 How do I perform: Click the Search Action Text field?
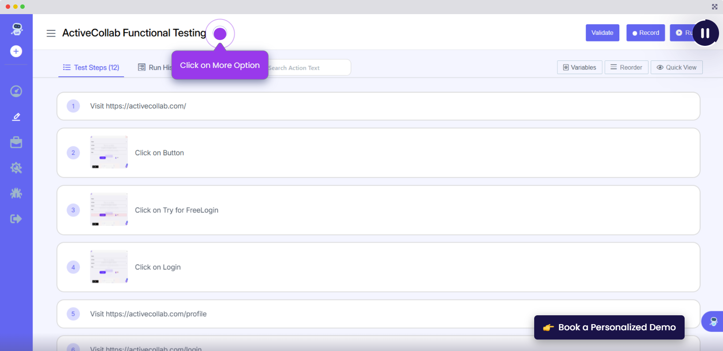coord(309,68)
